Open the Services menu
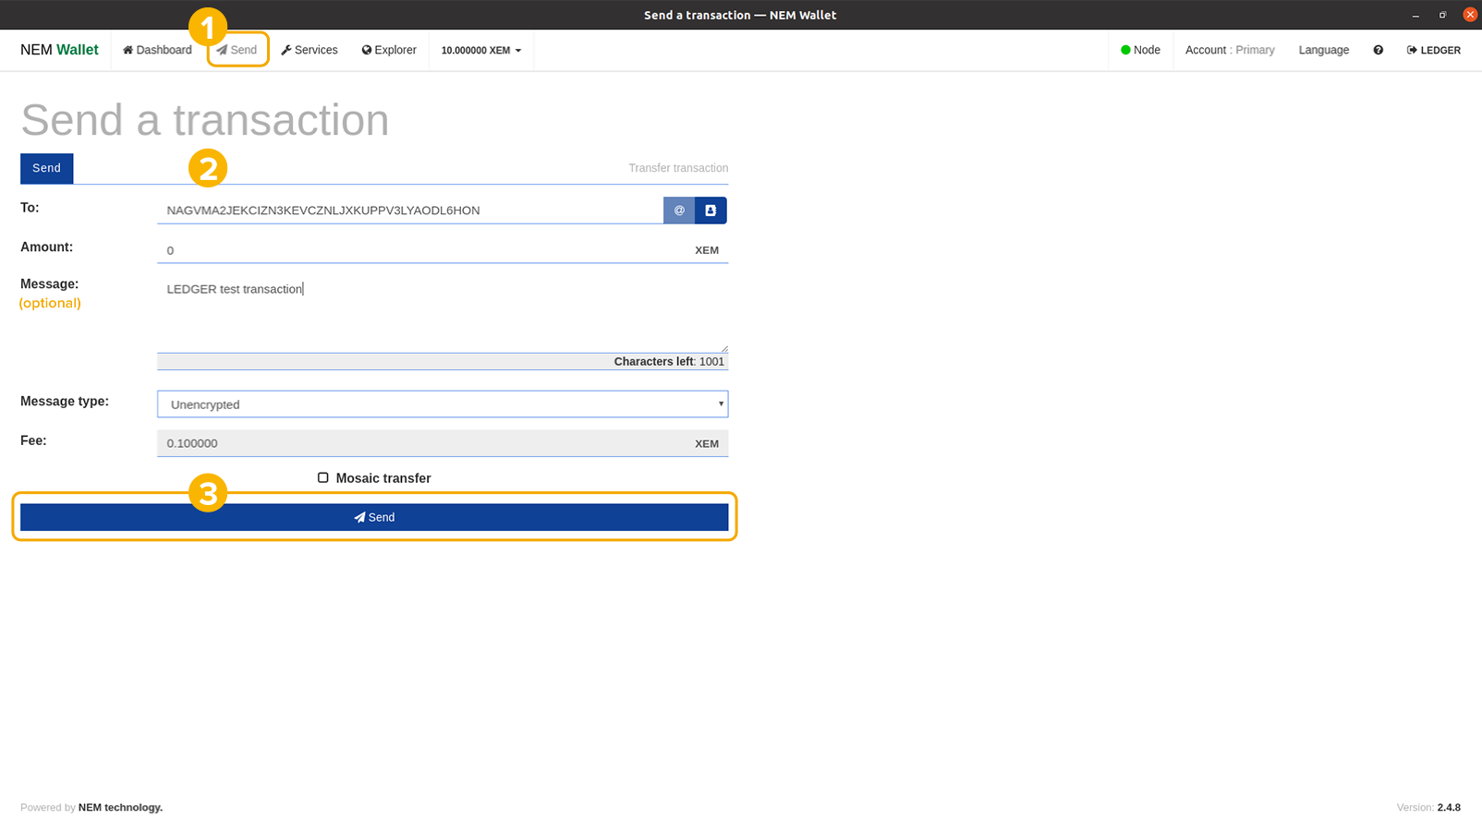This screenshot has height=831, width=1482. coord(310,50)
